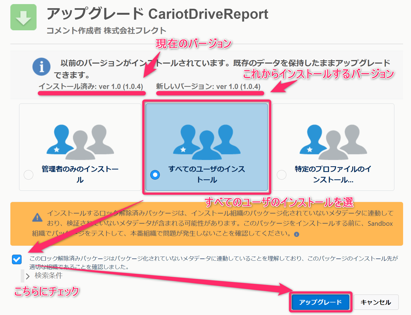
Task: Click the admin-only install users icon
Action: 80,142
